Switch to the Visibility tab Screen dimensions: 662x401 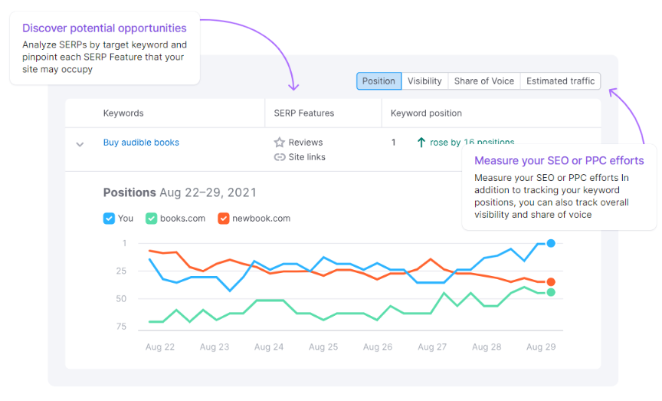(424, 81)
